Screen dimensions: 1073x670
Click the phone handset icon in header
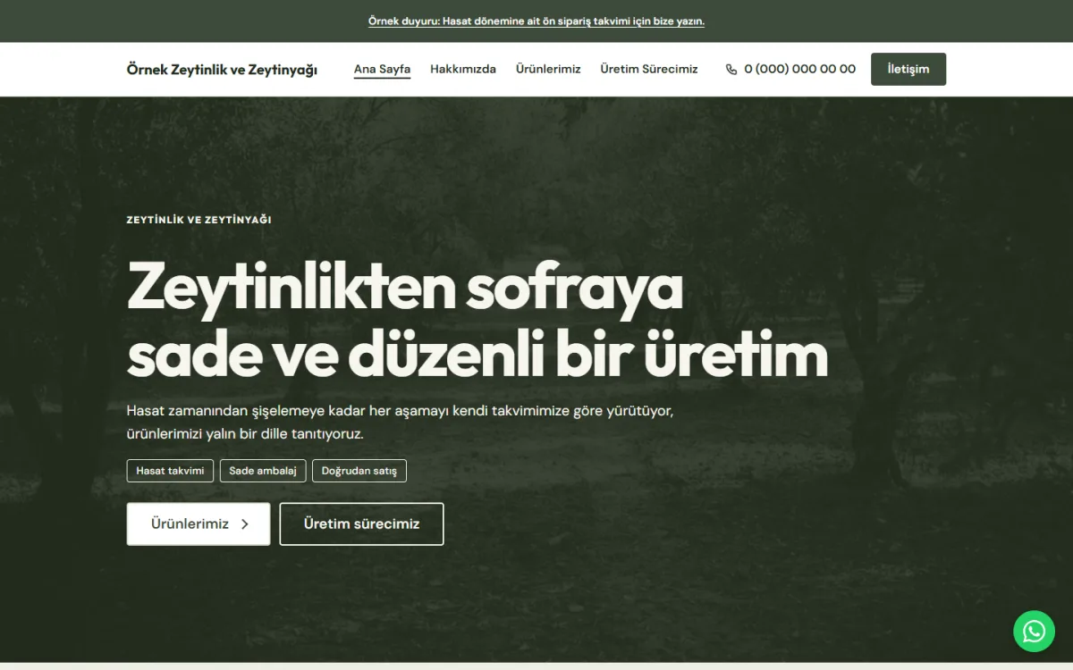(731, 70)
